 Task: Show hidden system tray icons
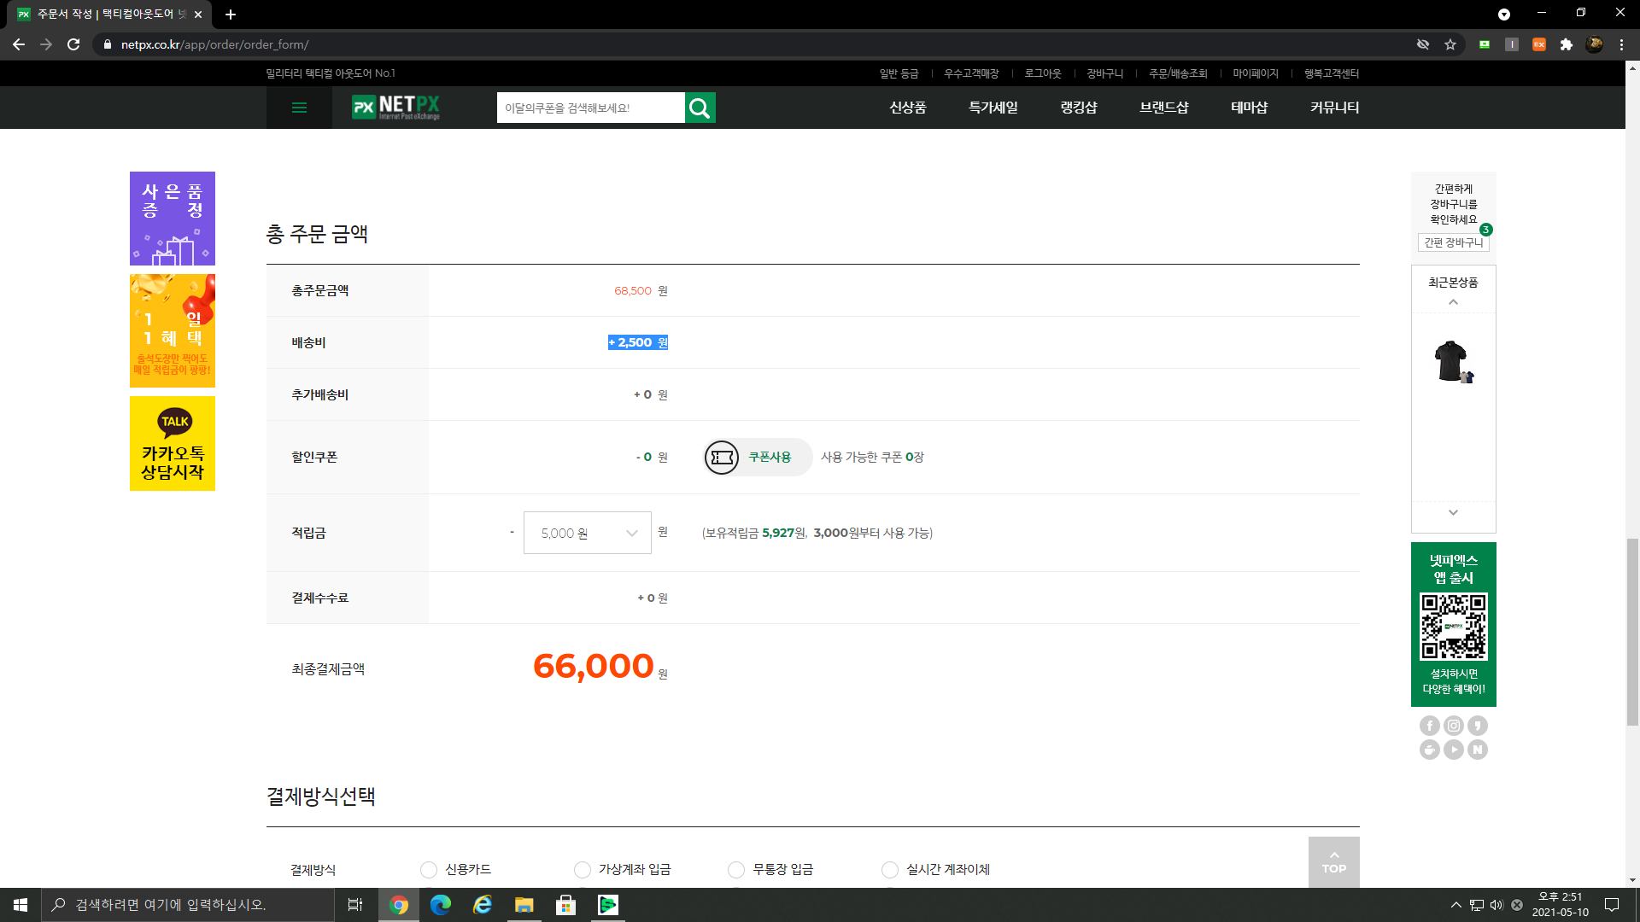[1455, 905]
